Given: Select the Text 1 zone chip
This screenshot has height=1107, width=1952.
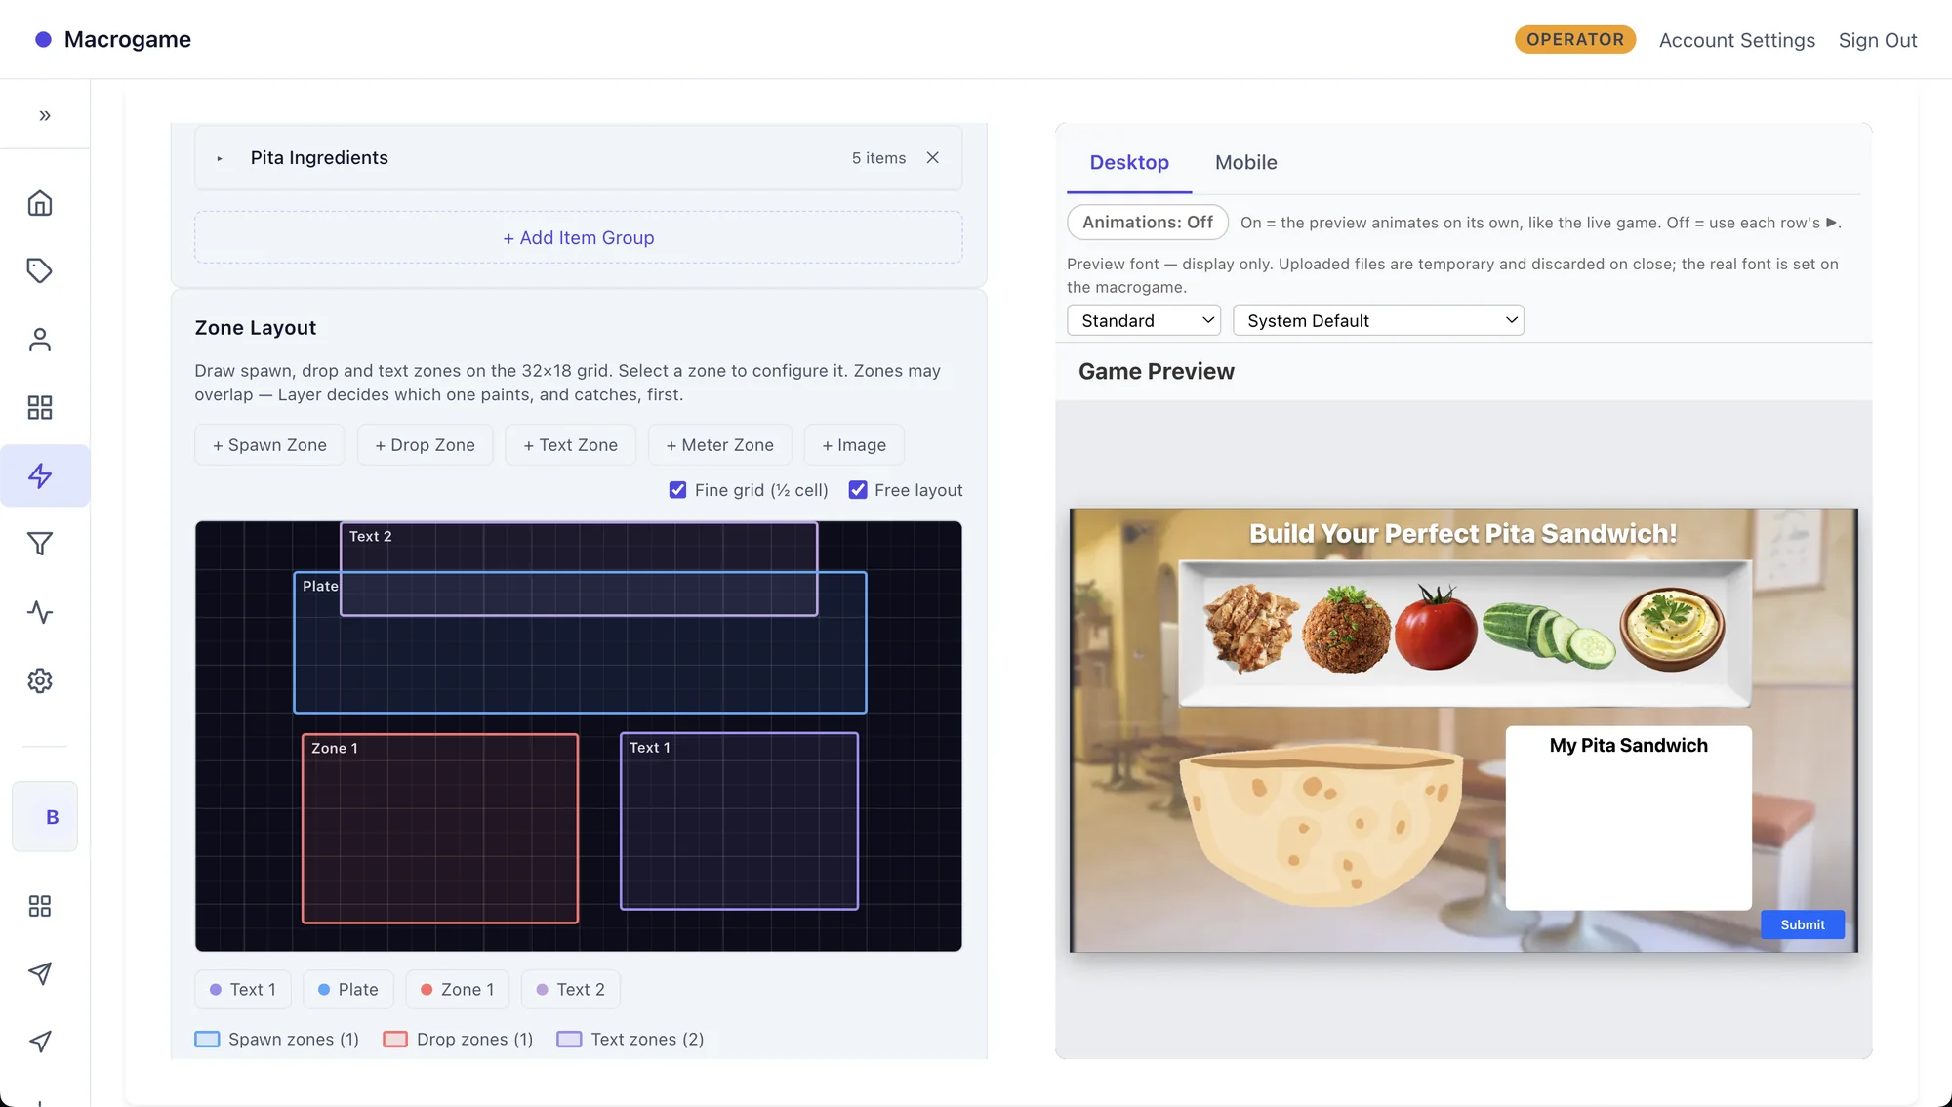Looking at the screenshot, I should tap(243, 990).
